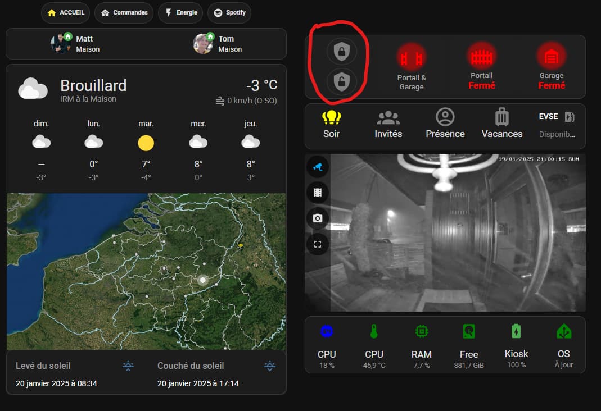Click the Belgium weather radar map

pyautogui.click(x=146, y=271)
